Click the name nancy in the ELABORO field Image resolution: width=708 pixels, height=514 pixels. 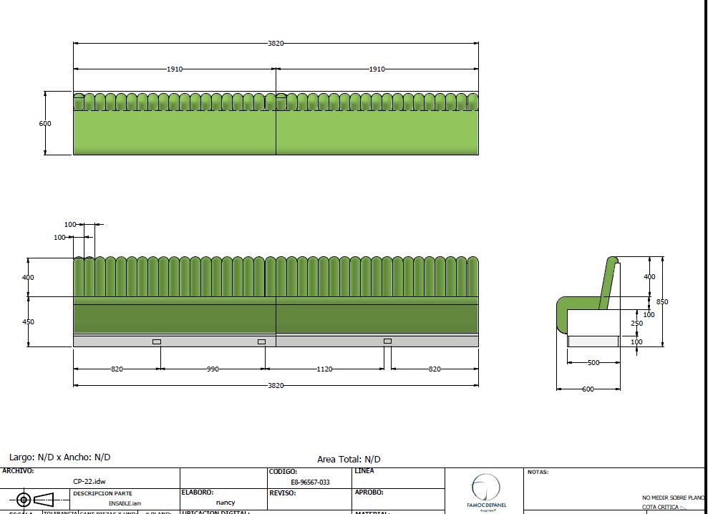[226, 503]
